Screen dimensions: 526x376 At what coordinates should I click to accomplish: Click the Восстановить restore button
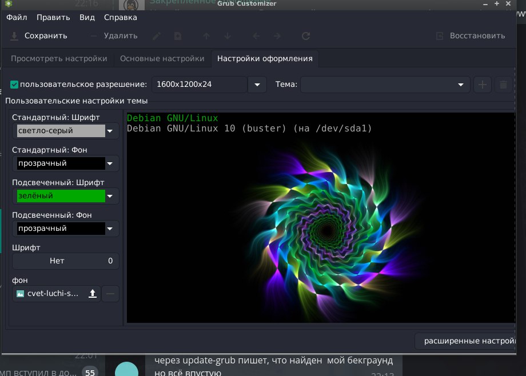pos(471,36)
